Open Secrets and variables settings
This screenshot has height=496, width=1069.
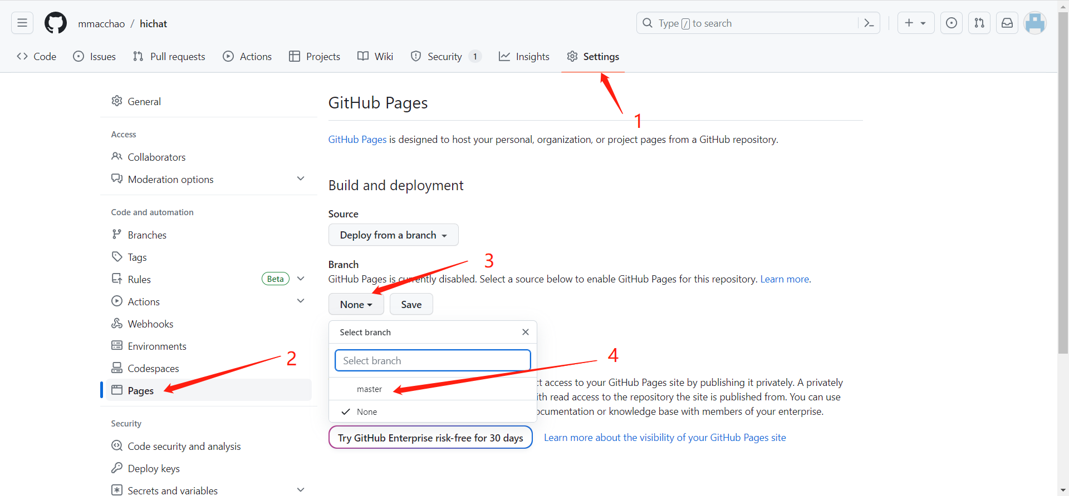coord(173,490)
